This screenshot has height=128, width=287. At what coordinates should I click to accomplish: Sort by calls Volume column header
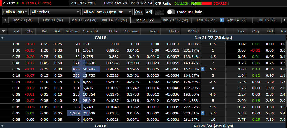coord(72,31)
